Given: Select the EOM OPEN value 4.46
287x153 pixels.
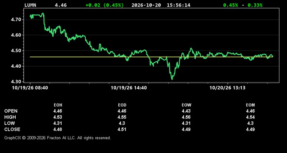Looking at the screenshot, I should [x=250, y=111].
